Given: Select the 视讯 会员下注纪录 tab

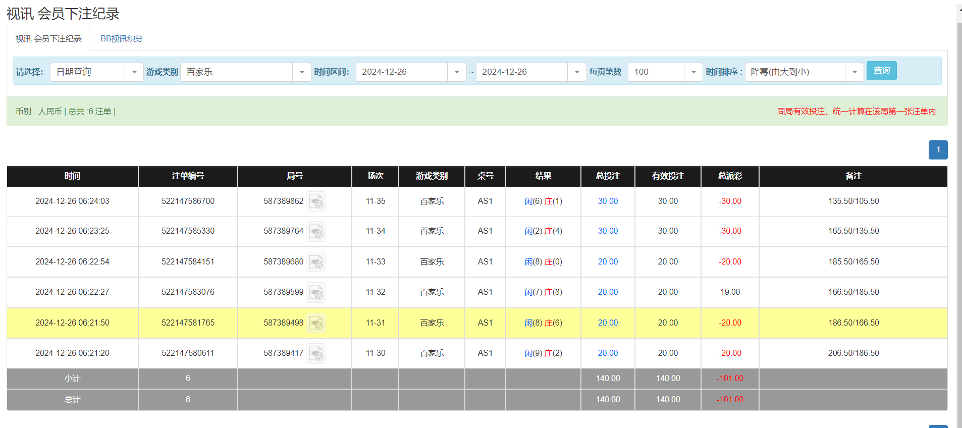Looking at the screenshot, I should coord(48,39).
